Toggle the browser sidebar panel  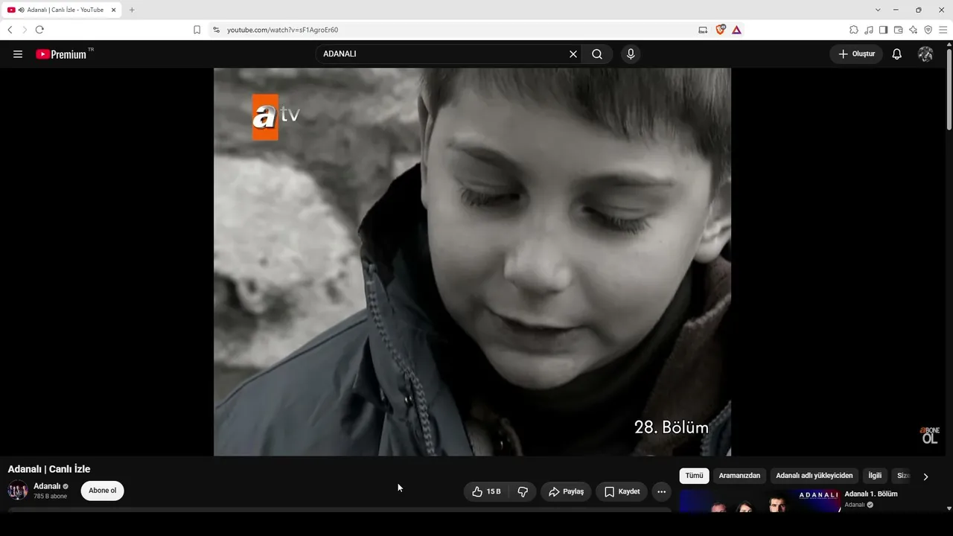[883, 30]
